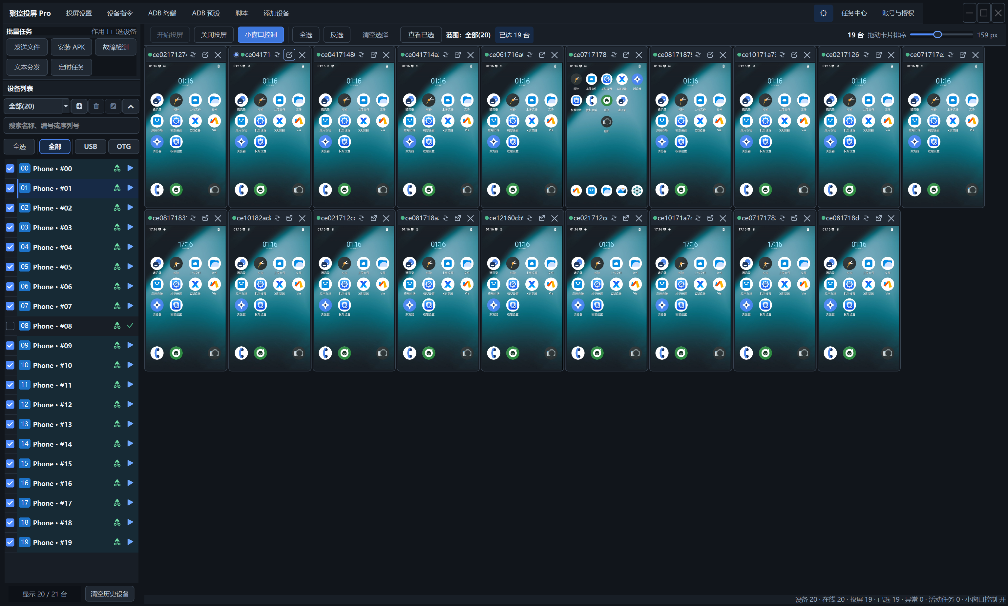The width and height of the screenshot is (1008, 606).
Task: Uncheck the Phone #10 checkbox
Action: coord(10,365)
